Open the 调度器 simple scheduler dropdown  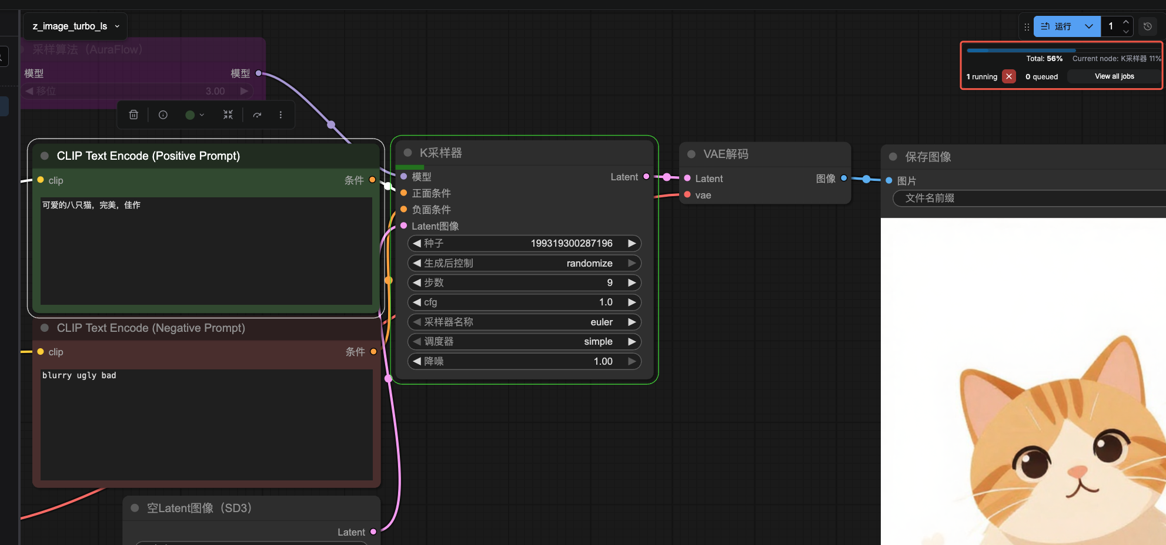click(524, 341)
